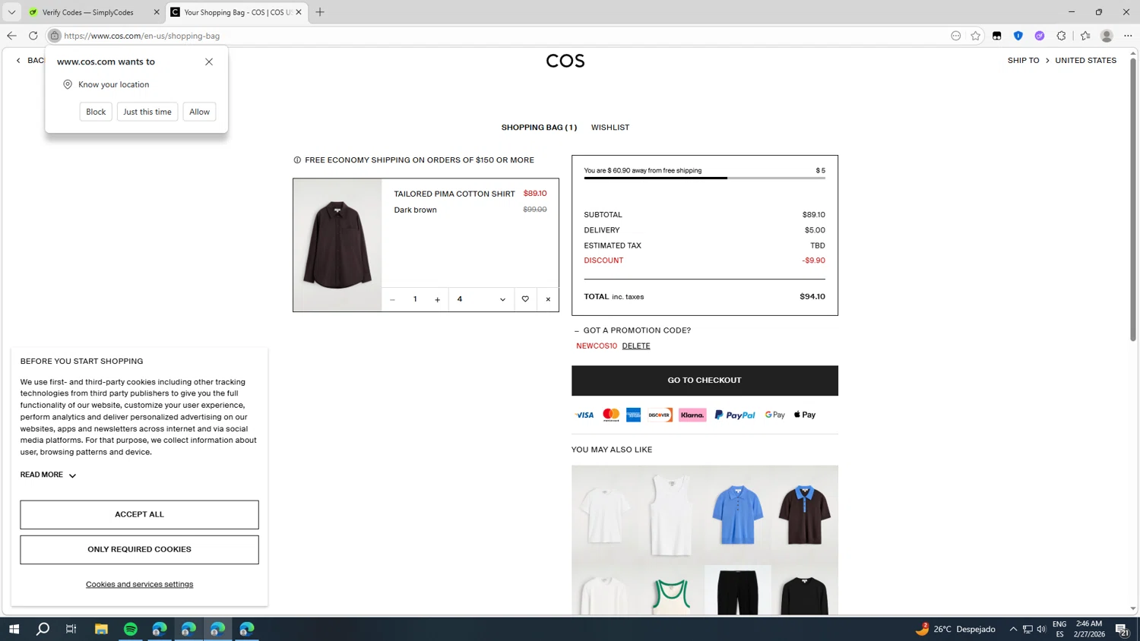Open the Tailored Pima Cotton Shirt thumbnail
Image resolution: width=1140 pixels, height=641 pixels.
337,245
